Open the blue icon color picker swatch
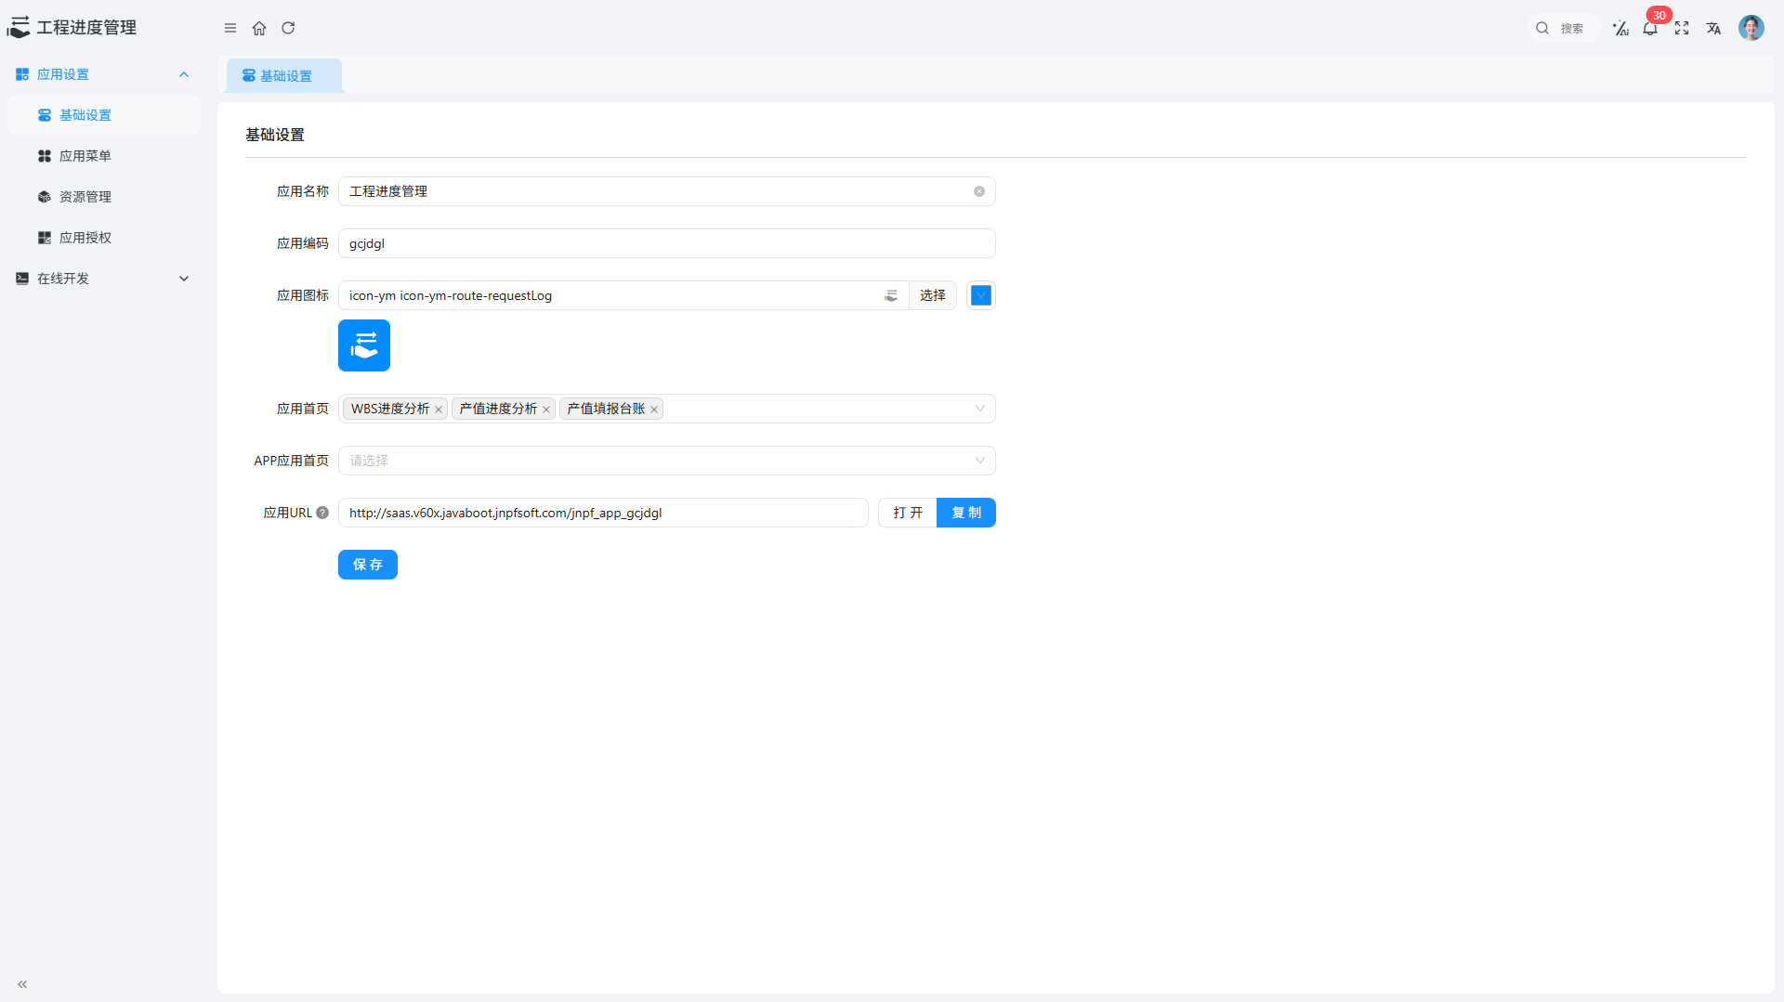The width and height of the screenshot is (1784, 1002). 980,295
